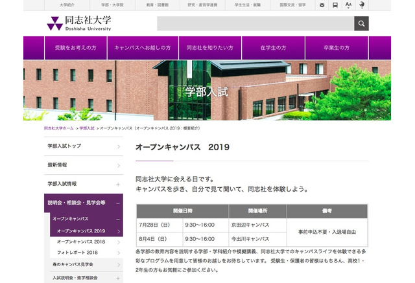415x283 pixels.
Task: Select the 同志社を知りたい方 purple tab
Action: click(210, 48)
